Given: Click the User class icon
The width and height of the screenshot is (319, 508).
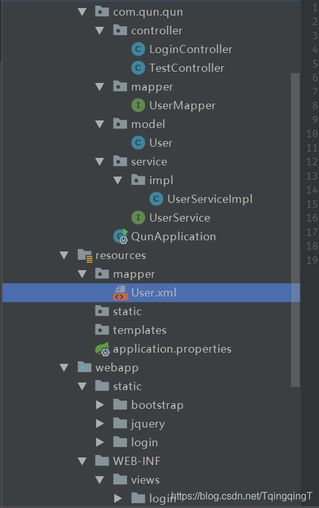Looking at the screenshot, I should (x=138, y=143).
